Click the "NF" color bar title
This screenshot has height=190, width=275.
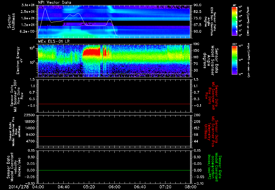[x=234, y=5]
